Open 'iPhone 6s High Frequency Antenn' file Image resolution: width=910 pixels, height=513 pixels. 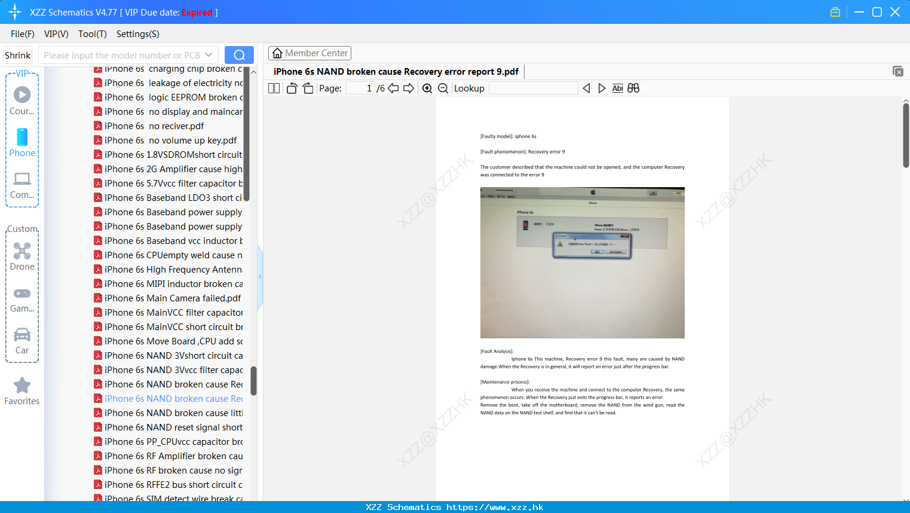[x=168, y=270]
